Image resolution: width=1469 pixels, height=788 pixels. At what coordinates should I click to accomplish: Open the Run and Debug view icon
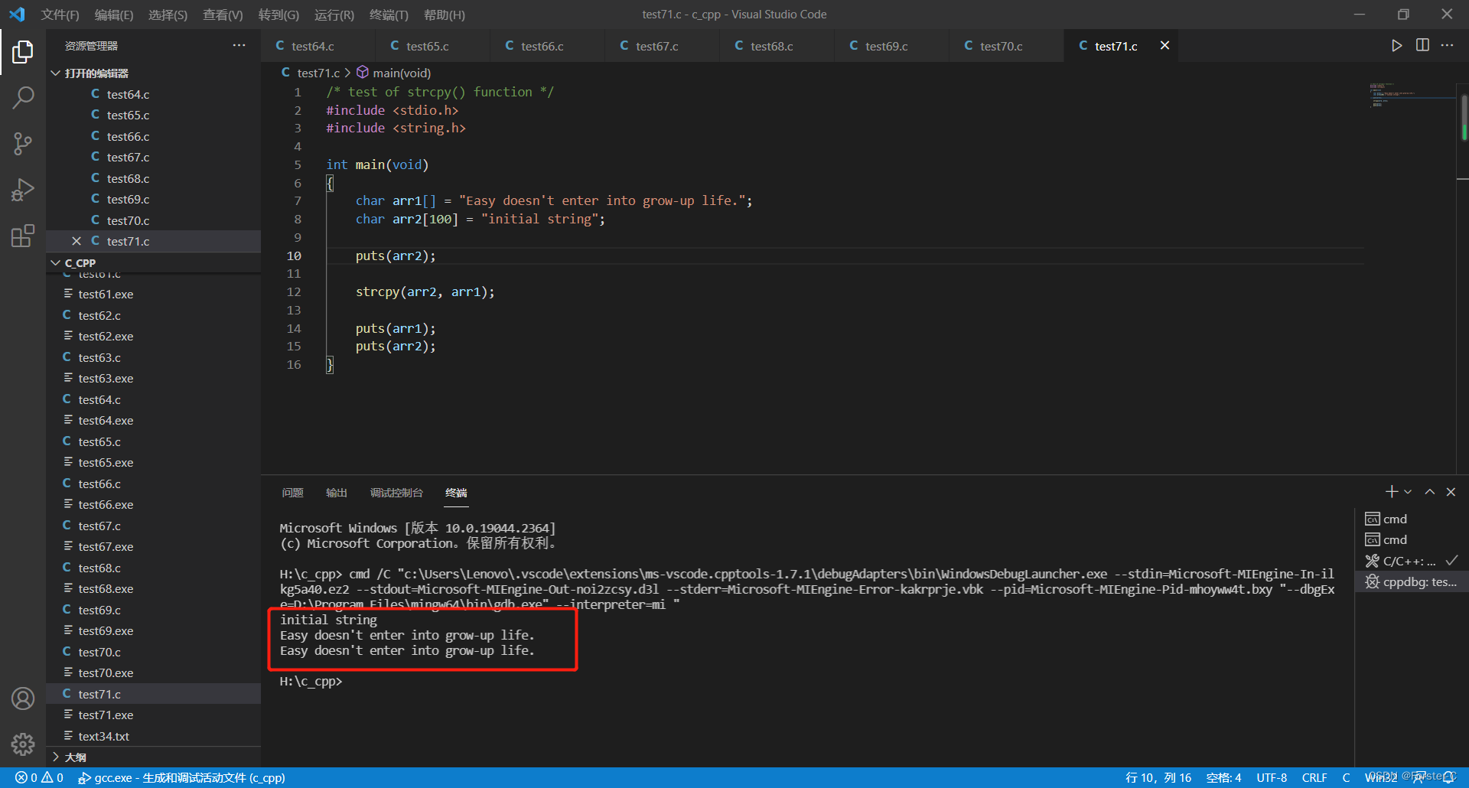pyautogui.click(x=23, y=190)
